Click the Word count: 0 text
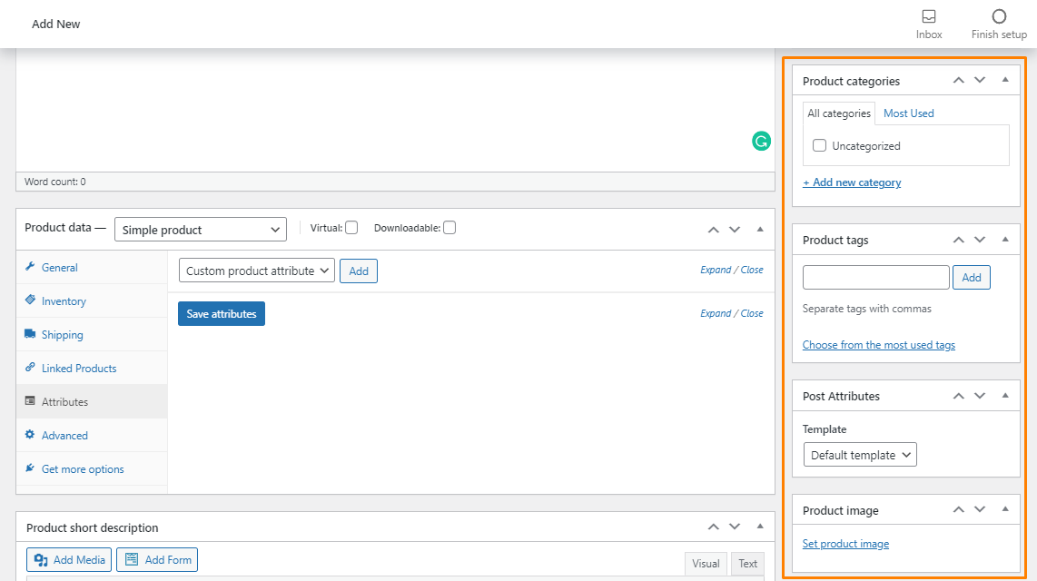 click(x=54, y=182)
